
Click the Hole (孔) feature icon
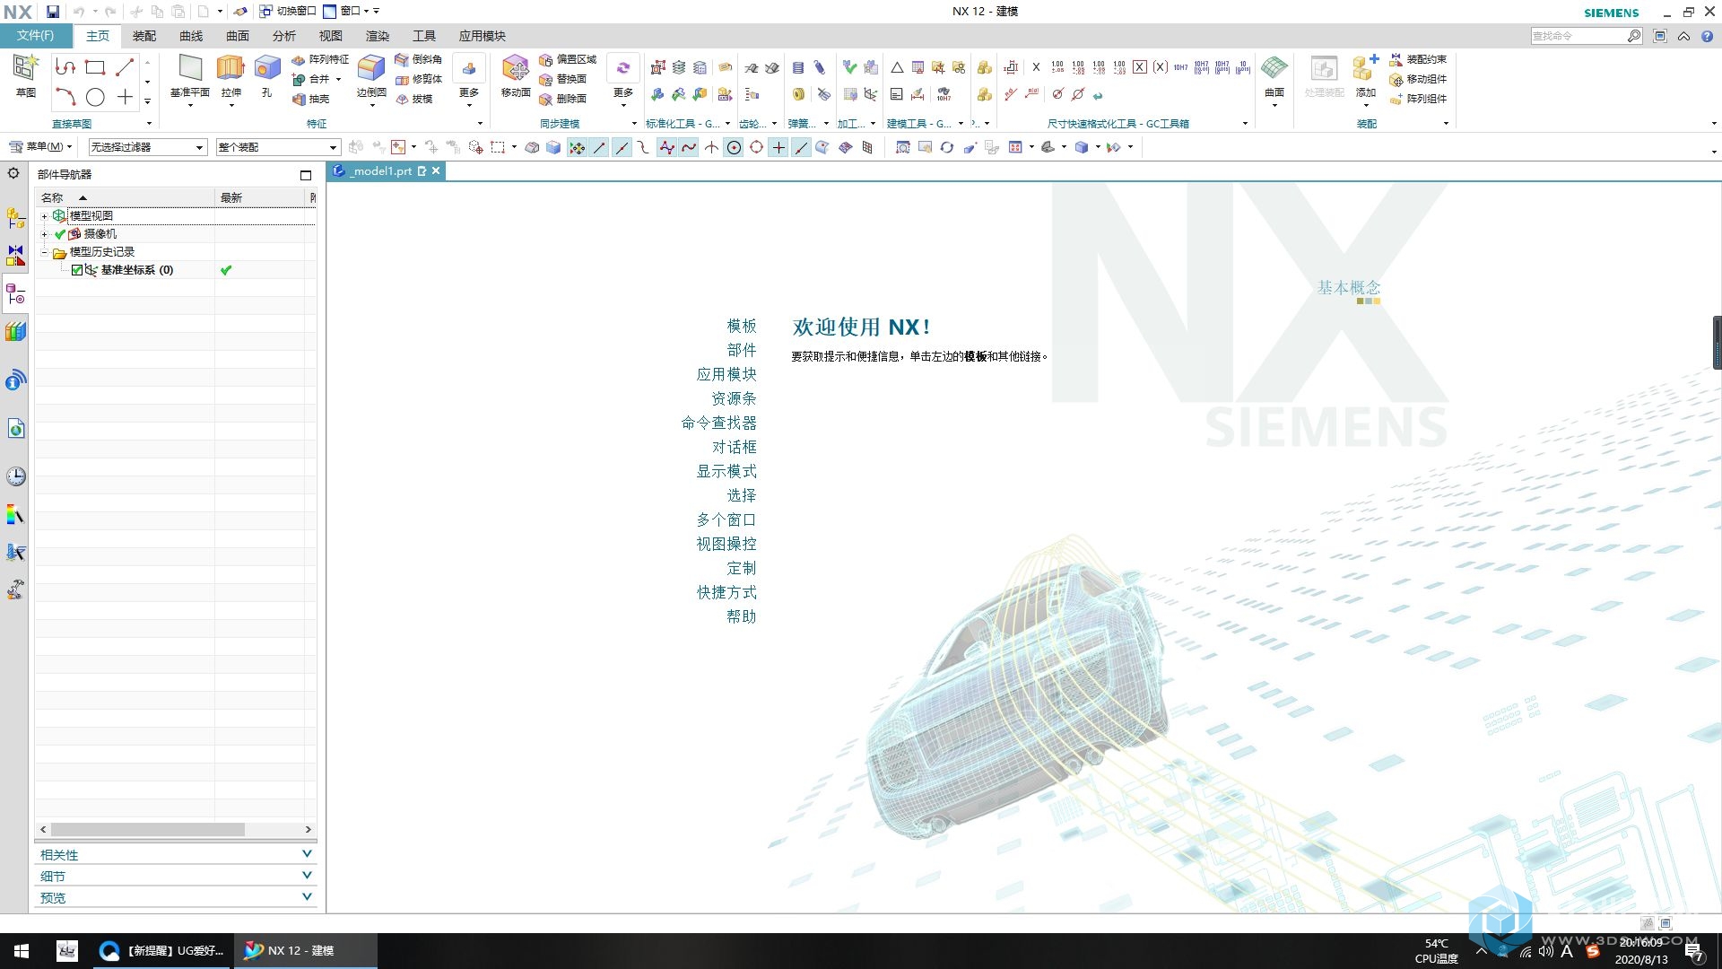click(x=266, y=68)
